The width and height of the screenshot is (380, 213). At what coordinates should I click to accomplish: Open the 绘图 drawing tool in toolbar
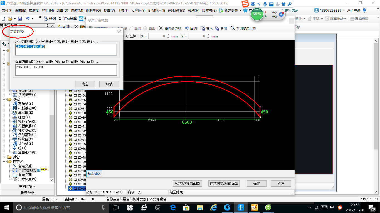50,19
